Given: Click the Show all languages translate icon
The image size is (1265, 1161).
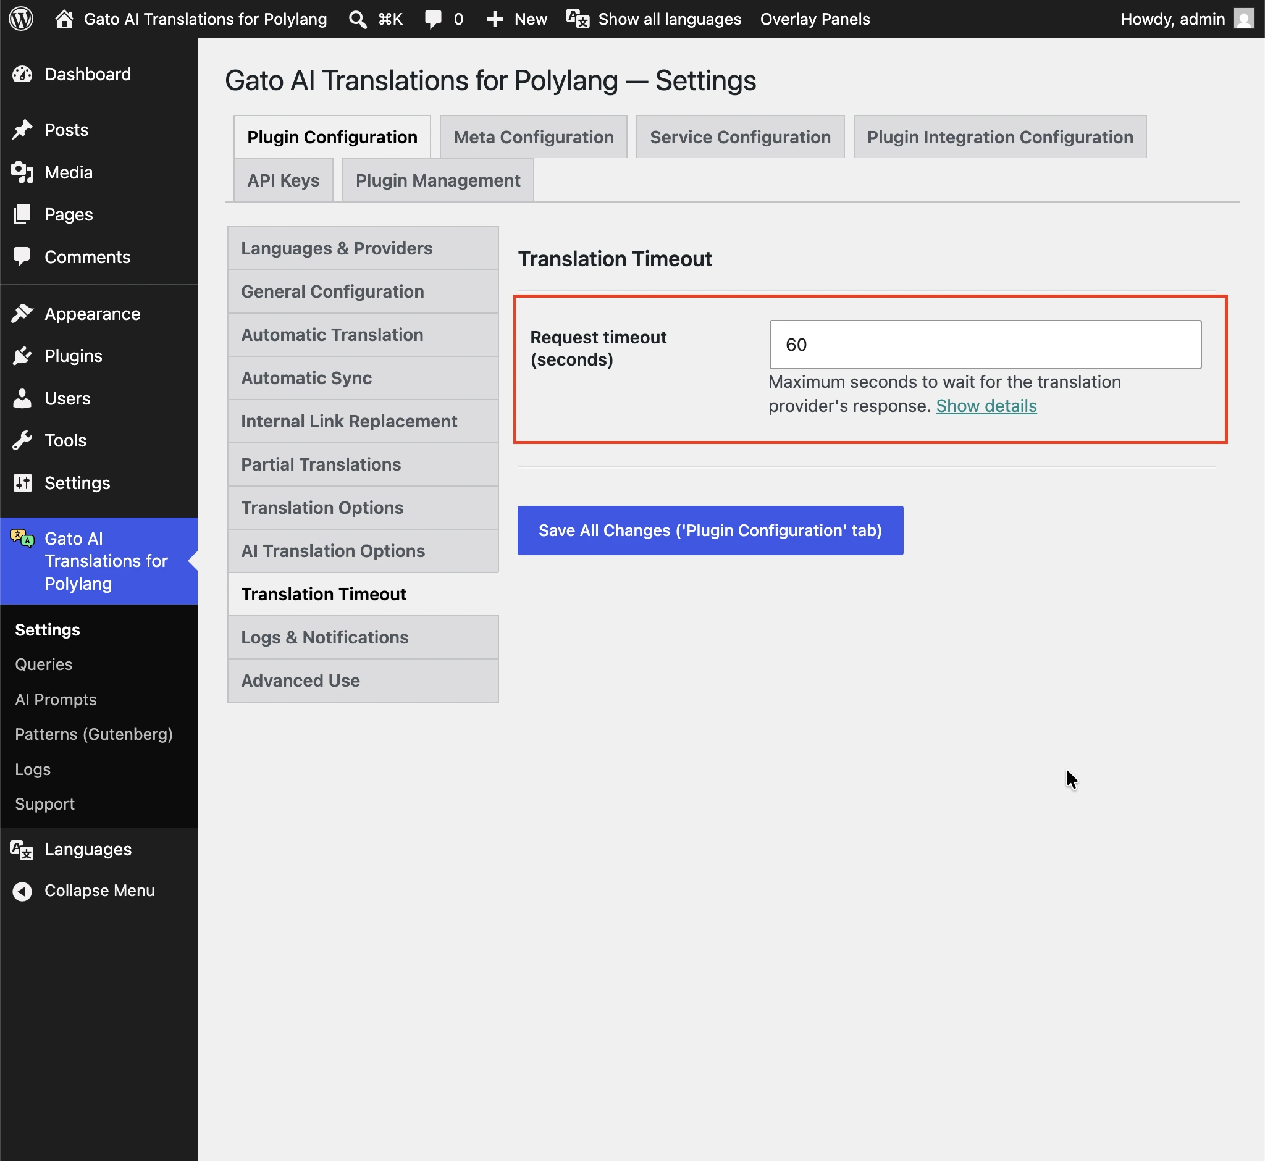Looking at the screenshot, I should click(578, 19).
